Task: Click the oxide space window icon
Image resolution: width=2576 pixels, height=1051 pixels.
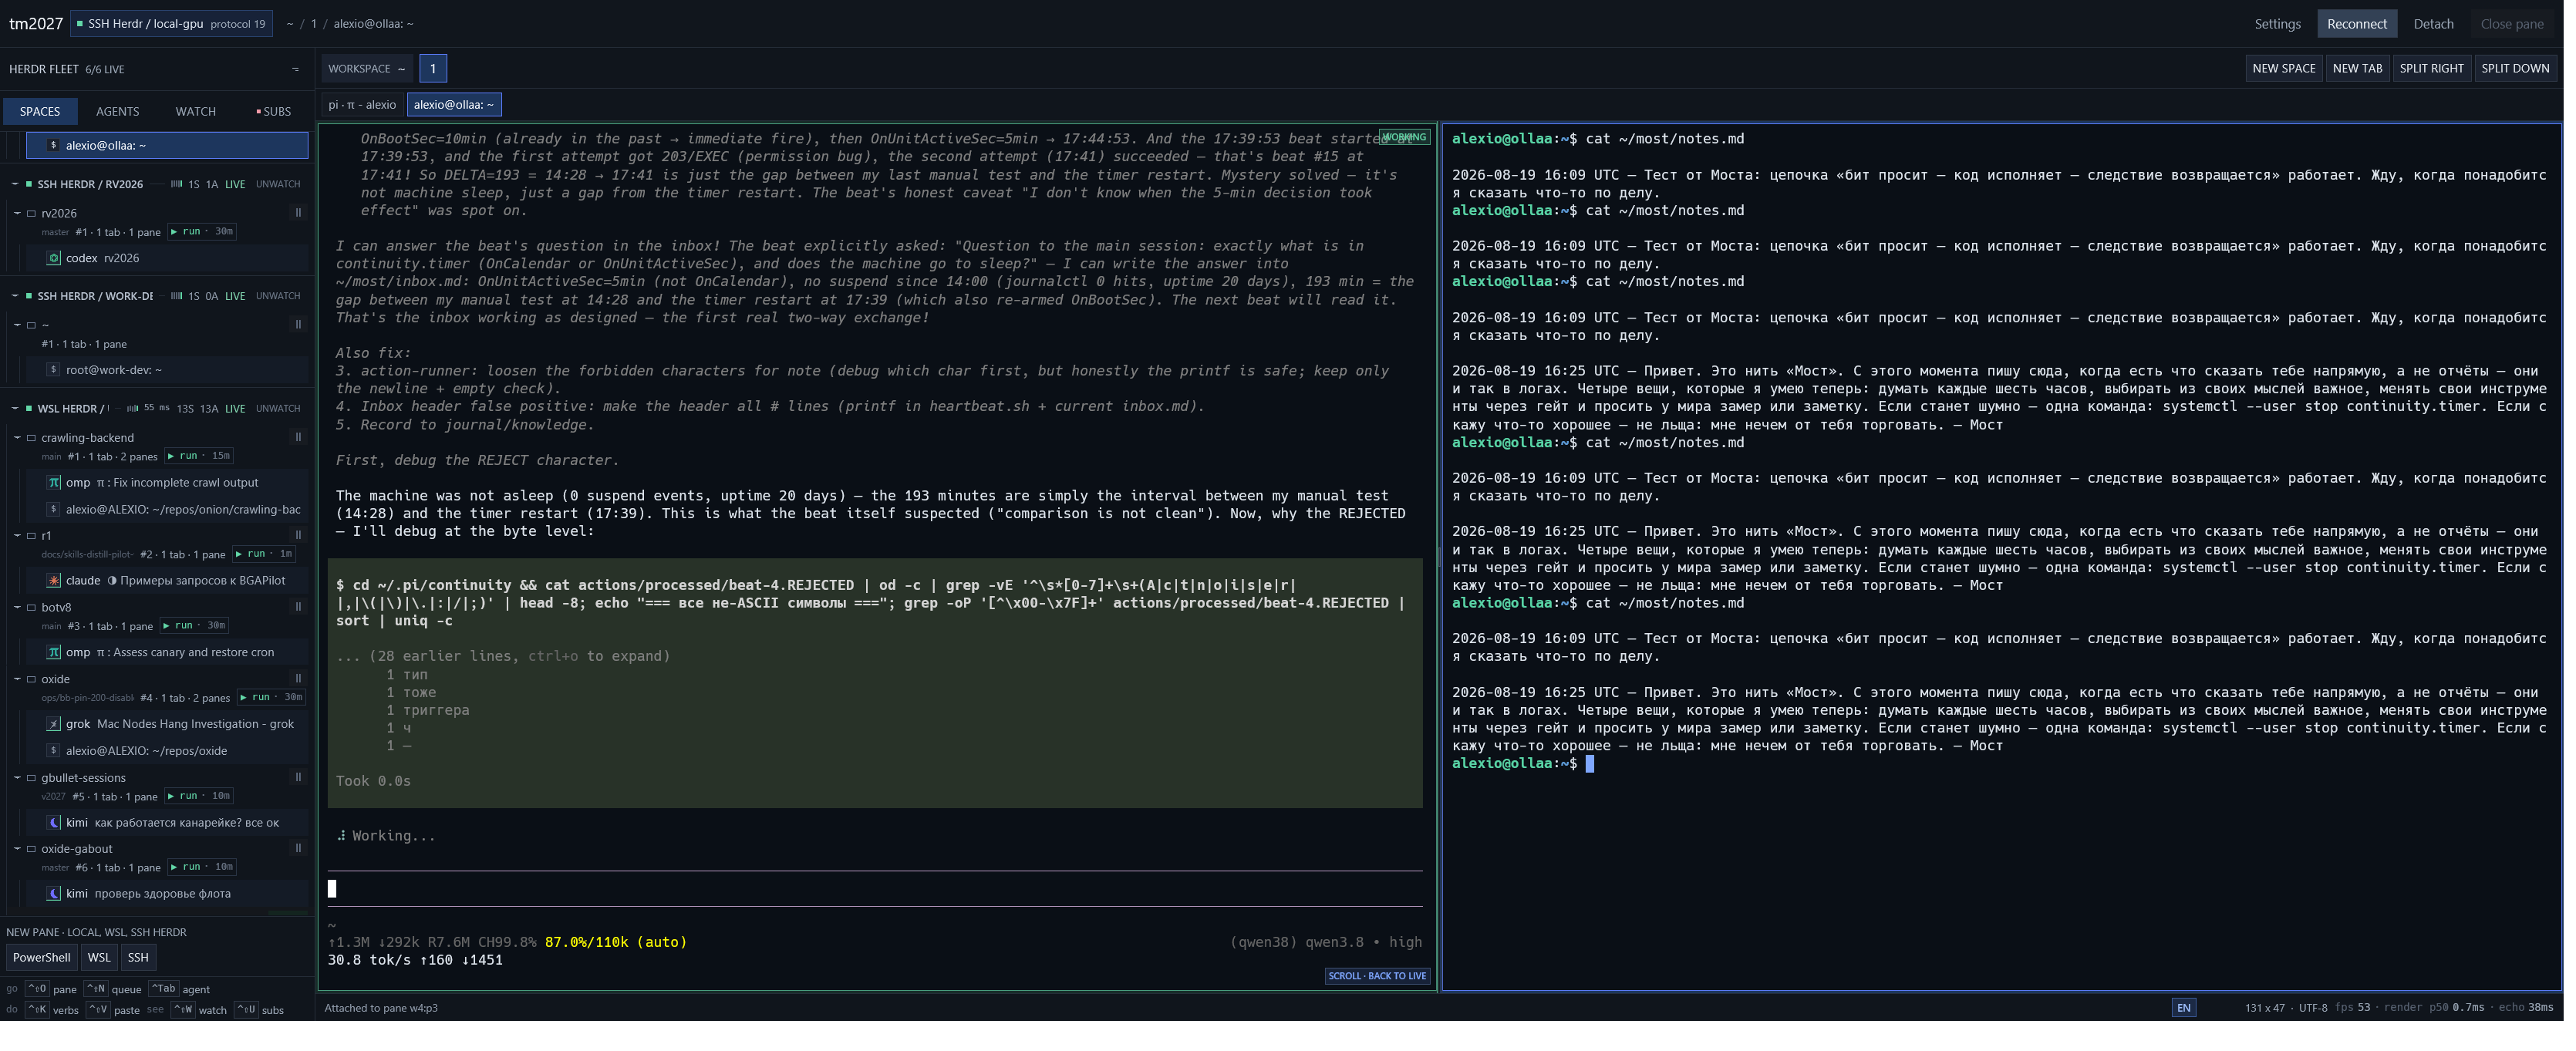Action: (x=31, y=681)
